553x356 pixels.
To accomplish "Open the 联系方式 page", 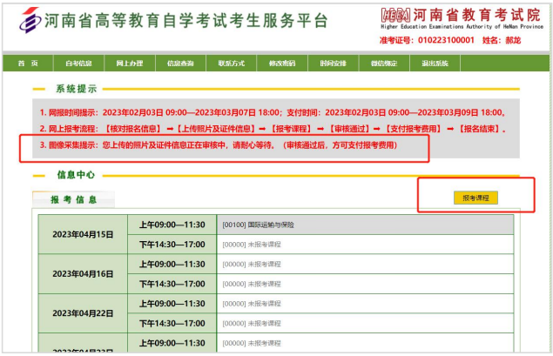I will tap(231, 64).
